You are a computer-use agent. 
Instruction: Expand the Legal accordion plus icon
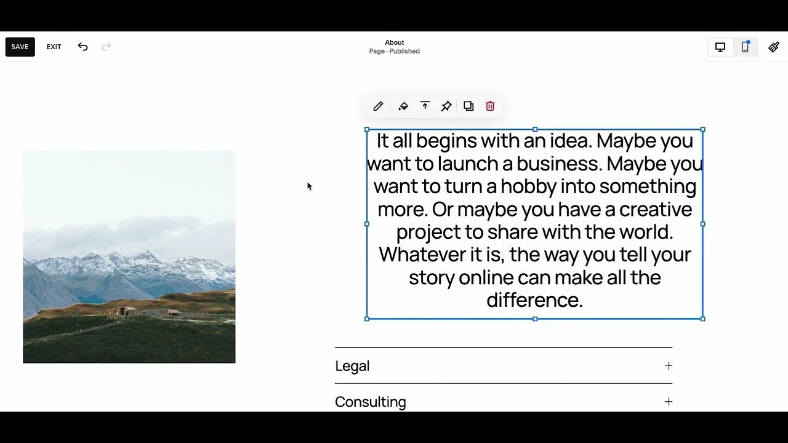tap(668, 366)
